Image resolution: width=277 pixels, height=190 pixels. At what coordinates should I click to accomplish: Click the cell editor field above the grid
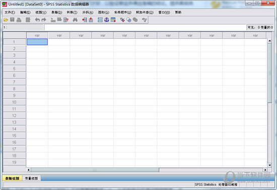145,27
